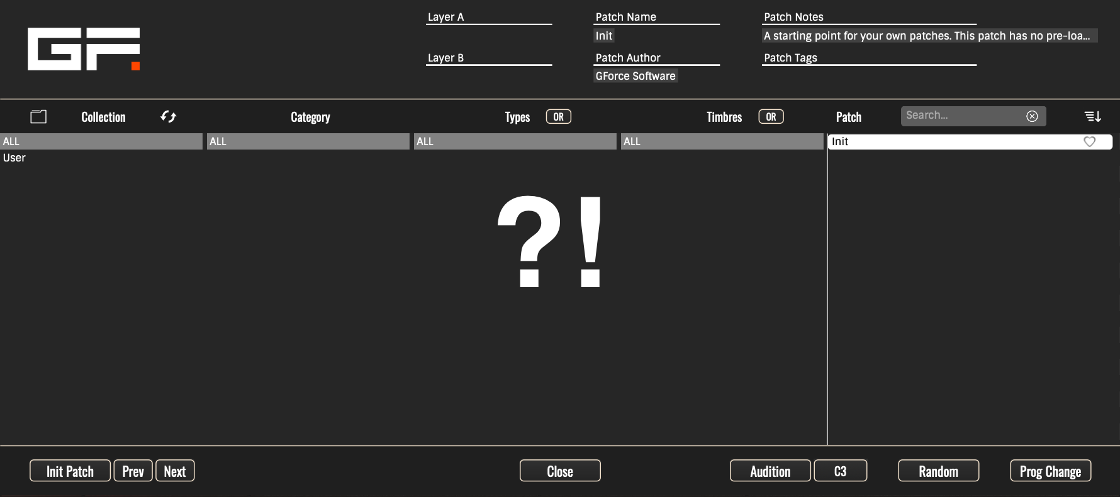Click the folder icon beside Collection
This screenshot has width=1120, height=497.
coord(38,116)
